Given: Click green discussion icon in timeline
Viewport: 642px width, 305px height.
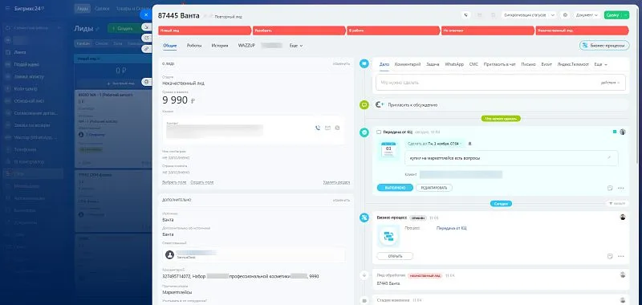Looking at the screenshot, I should (x=364, y=105).
